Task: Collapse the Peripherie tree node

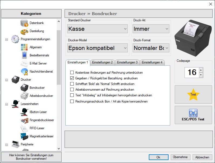Action: (x=6, y=145)
